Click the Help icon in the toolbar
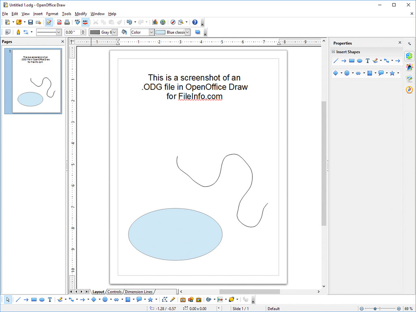416x312 pixels. click(x=195, y=22)
